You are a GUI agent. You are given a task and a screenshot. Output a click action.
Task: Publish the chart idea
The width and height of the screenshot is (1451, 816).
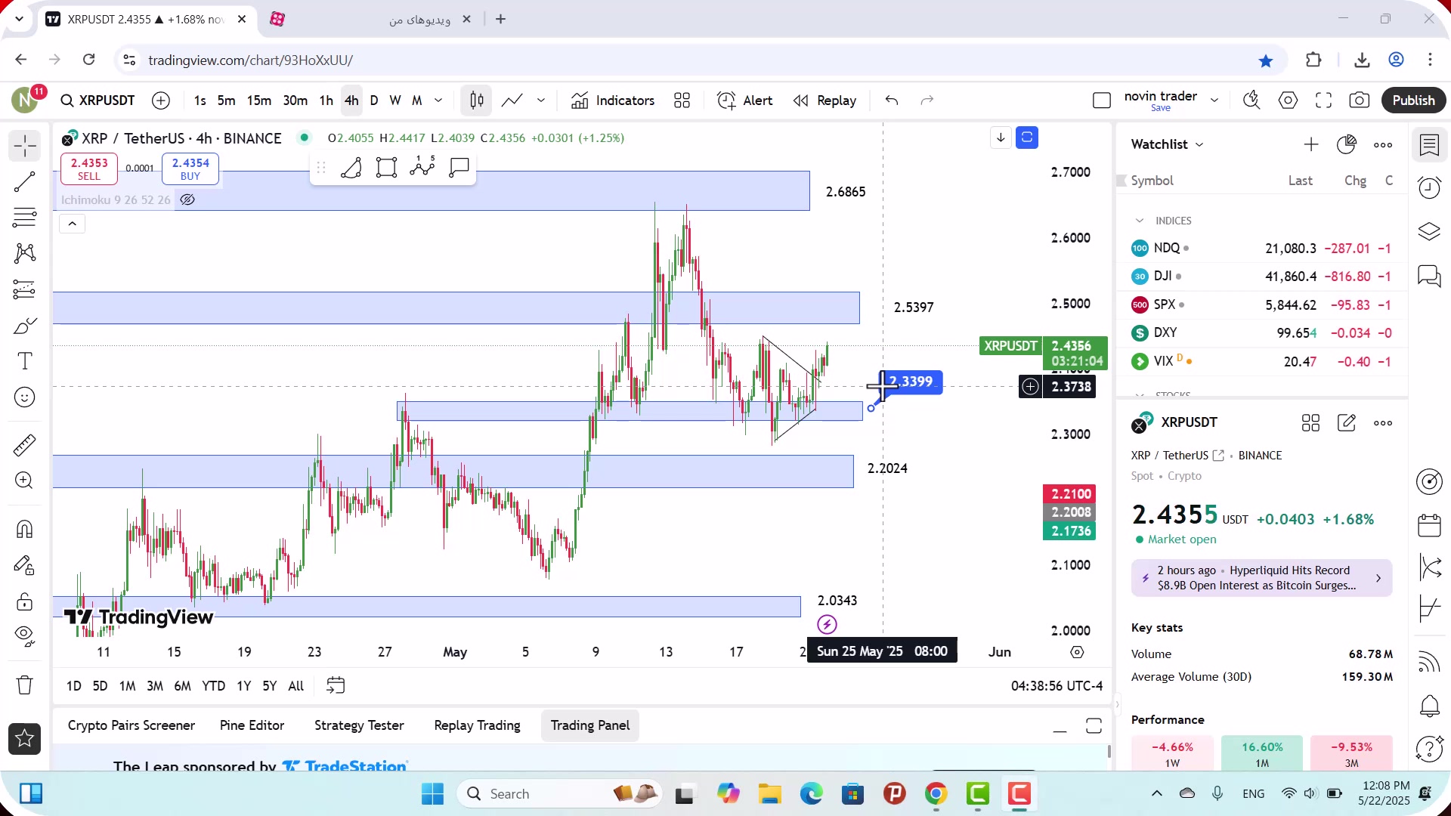[1413, 100]
